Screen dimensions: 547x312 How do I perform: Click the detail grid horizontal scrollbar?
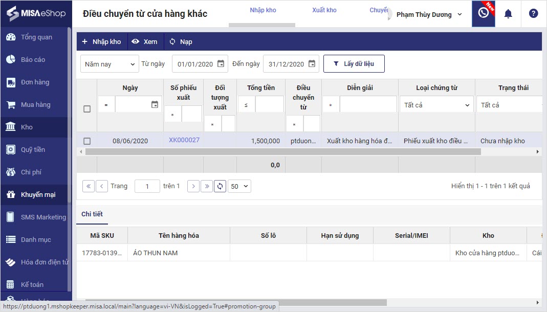tap(236, 302)
